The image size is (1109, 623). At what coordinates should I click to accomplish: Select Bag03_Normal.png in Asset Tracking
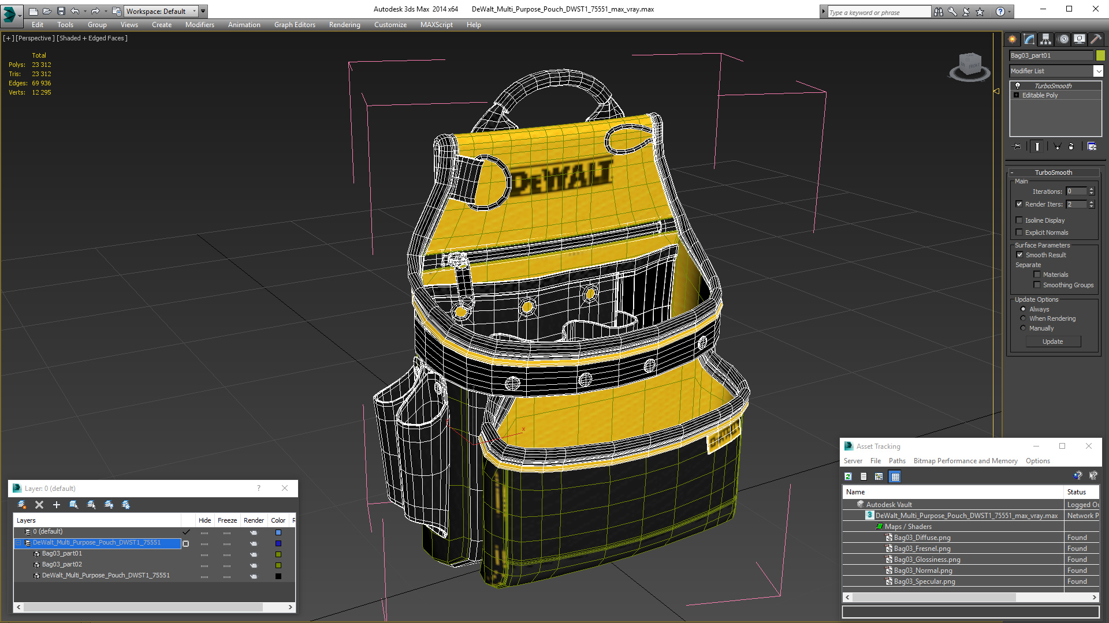[923, 571]
